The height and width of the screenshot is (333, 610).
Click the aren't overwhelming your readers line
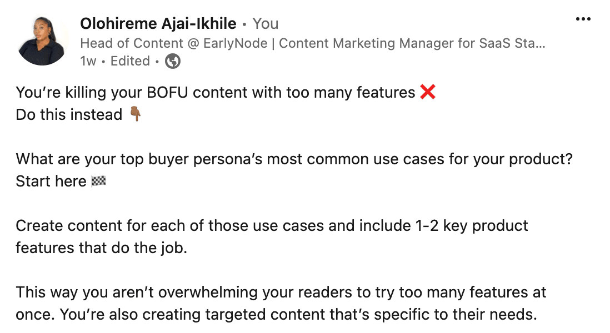(x=281, y=292)
